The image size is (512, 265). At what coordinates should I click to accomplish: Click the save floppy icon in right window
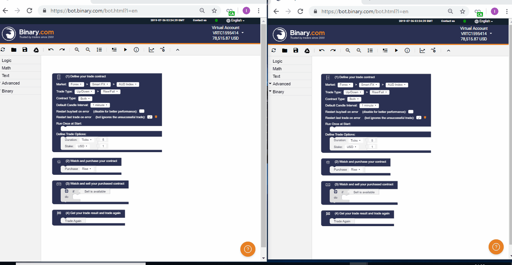(296, 51)
